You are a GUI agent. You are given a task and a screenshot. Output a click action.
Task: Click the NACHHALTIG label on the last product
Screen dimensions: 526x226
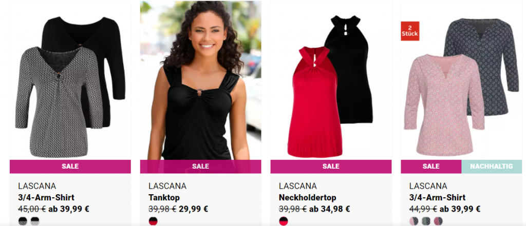coord(492,167)
